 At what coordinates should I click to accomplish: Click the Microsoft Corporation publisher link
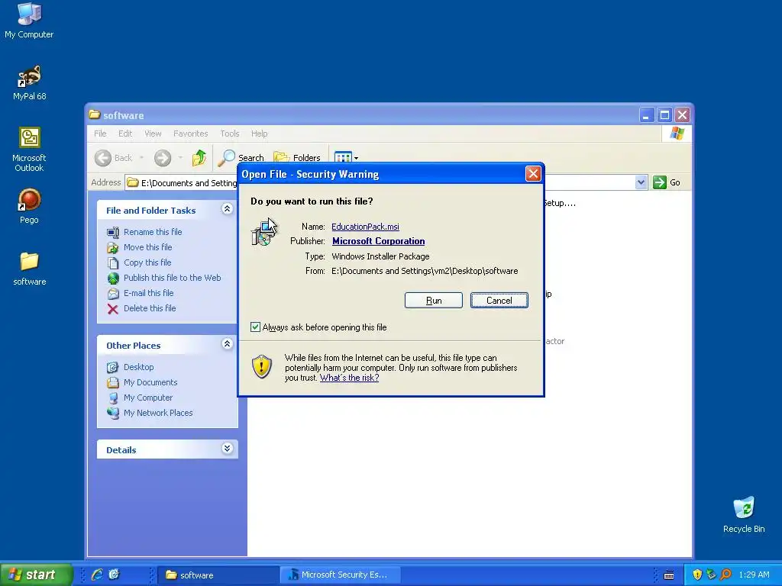pos(379,241)
